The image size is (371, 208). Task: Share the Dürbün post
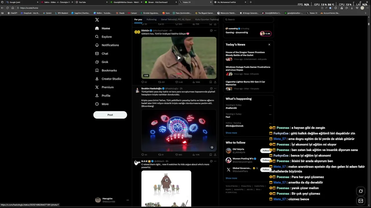[215, 82]
